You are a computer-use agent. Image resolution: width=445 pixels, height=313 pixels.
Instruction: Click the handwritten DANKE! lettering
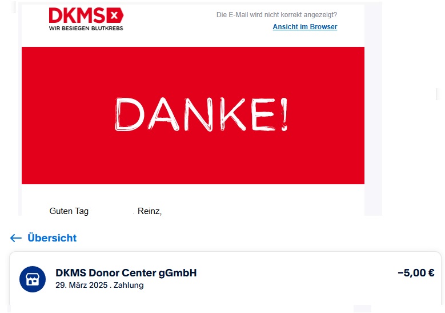201,114
